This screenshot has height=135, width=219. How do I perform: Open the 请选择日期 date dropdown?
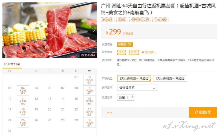(137, 88)
